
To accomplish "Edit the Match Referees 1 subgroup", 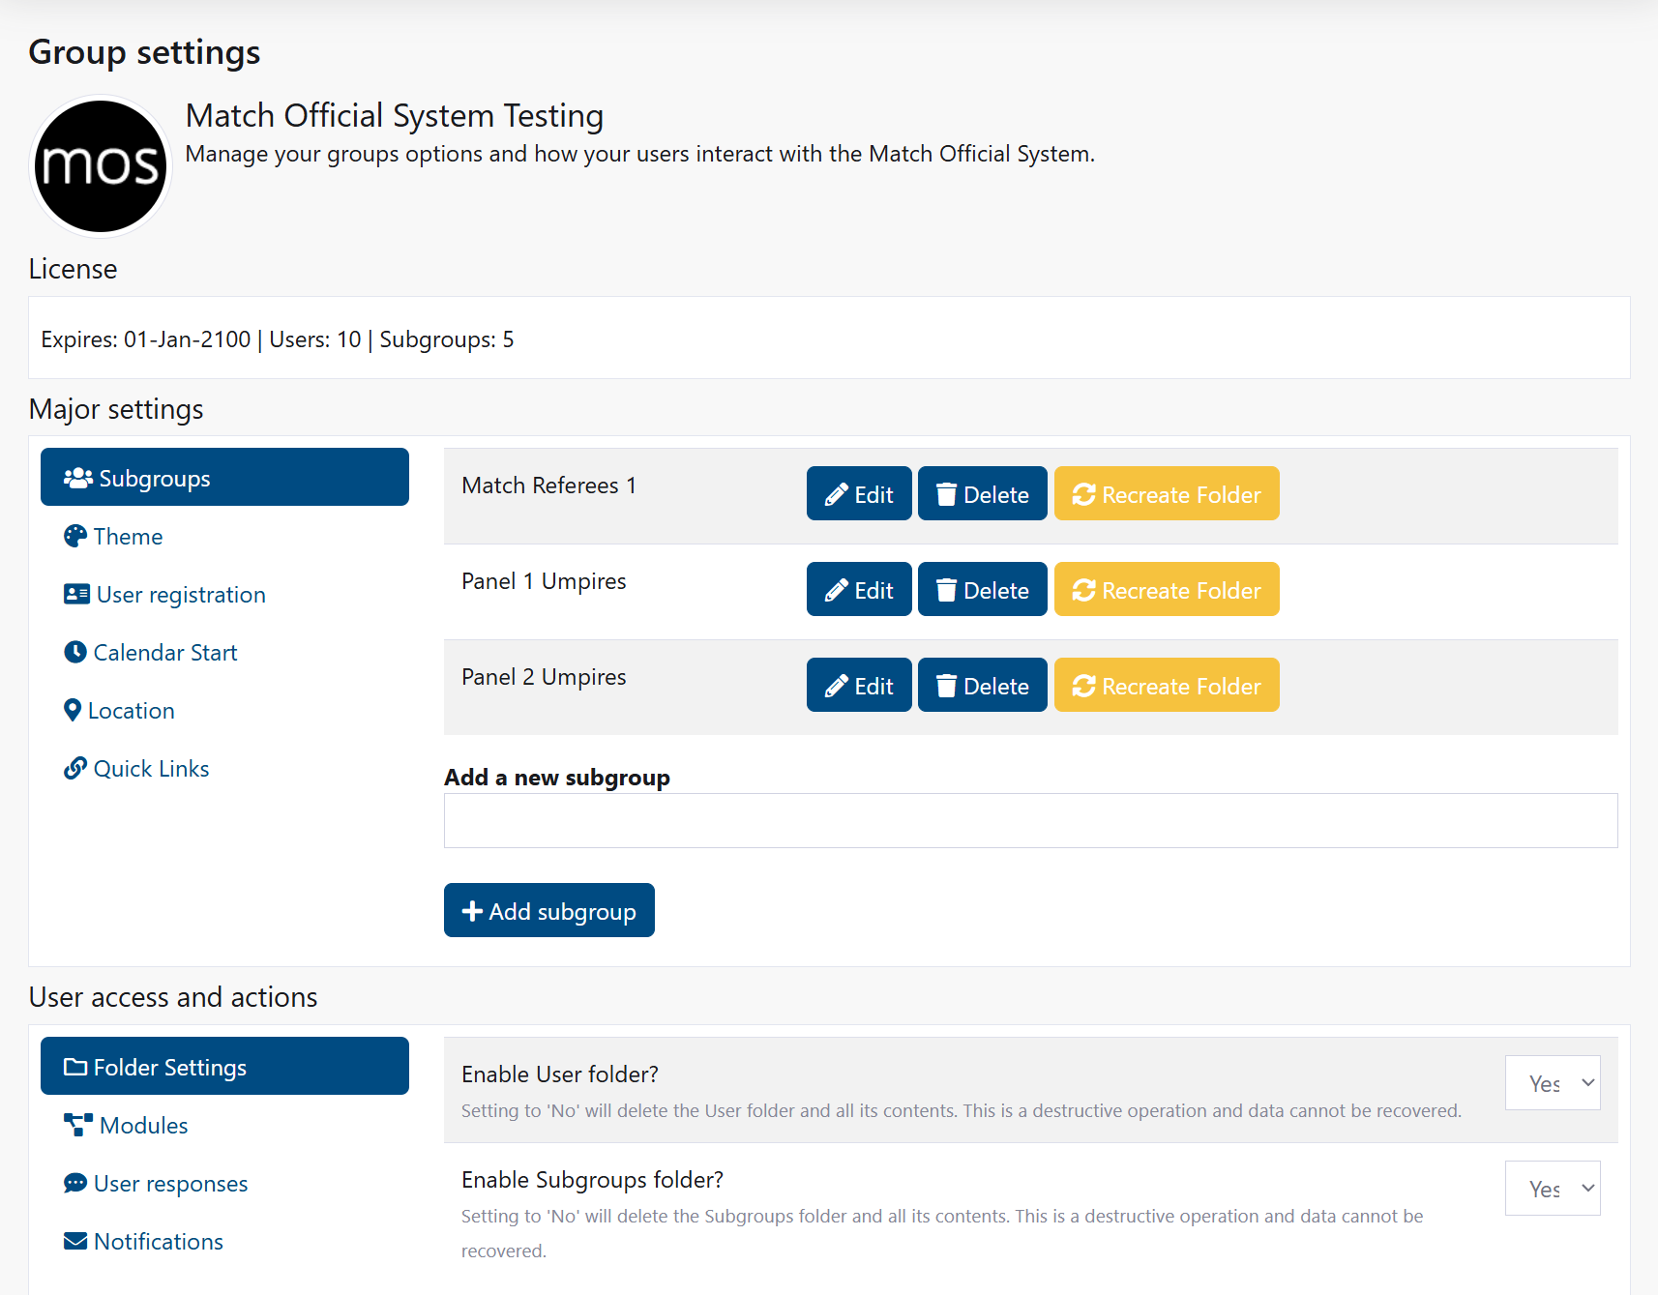I will [x=858, y=493].
